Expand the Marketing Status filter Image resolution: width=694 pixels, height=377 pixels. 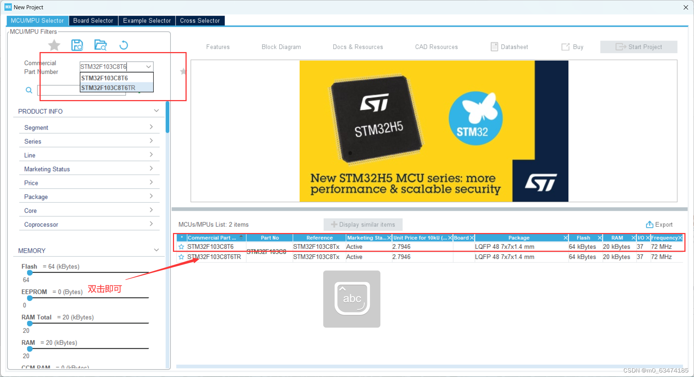click(x=151, y=168)
